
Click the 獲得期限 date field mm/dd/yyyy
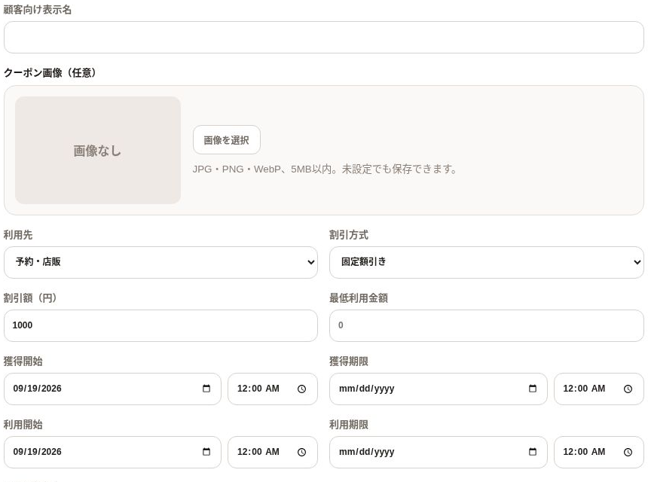click(x=438, y=389)
